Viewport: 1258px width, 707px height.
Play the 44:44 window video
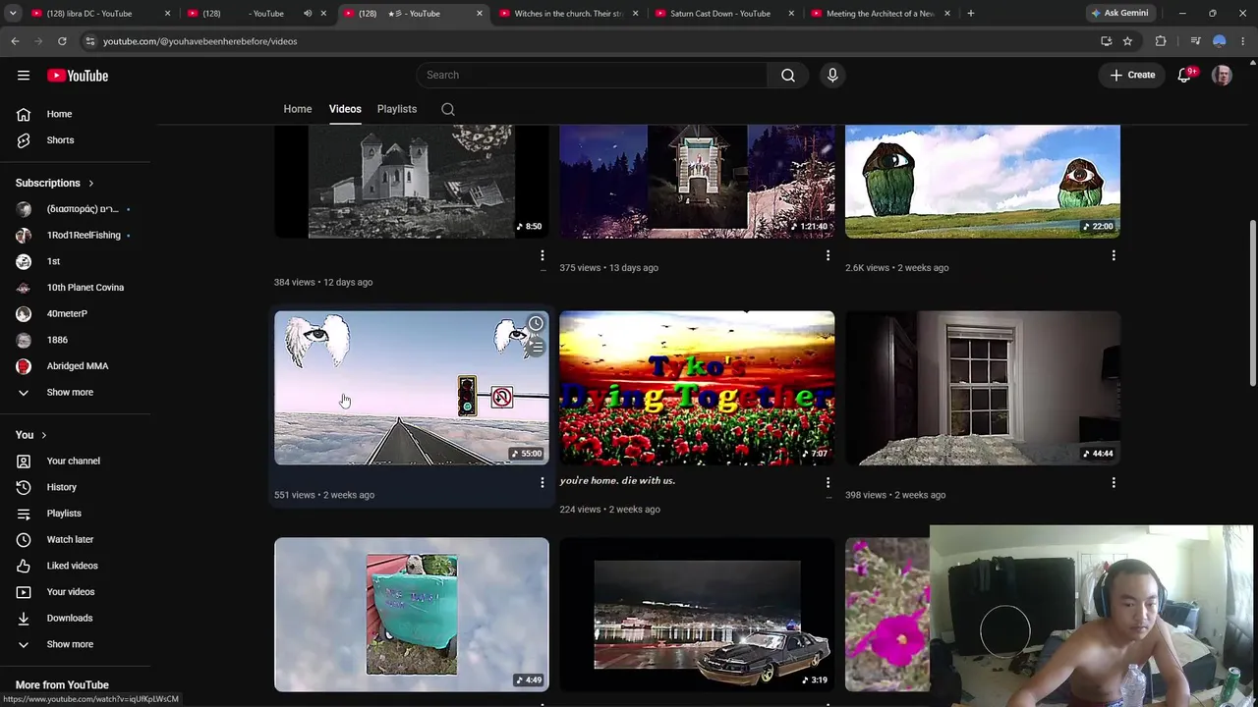[983, 388]
